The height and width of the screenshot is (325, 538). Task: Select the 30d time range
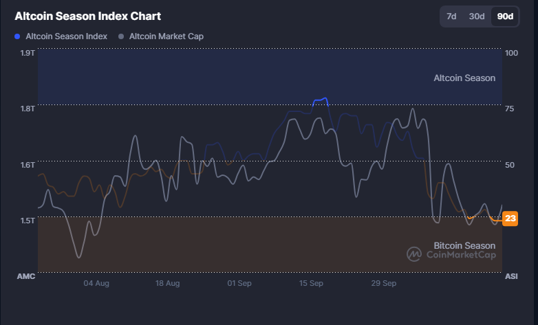(x=477, y=16)
